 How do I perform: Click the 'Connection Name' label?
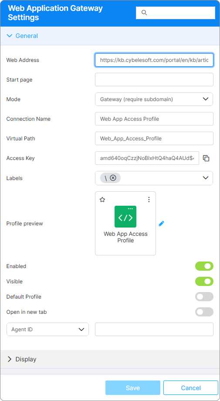(x=28, y=119)
